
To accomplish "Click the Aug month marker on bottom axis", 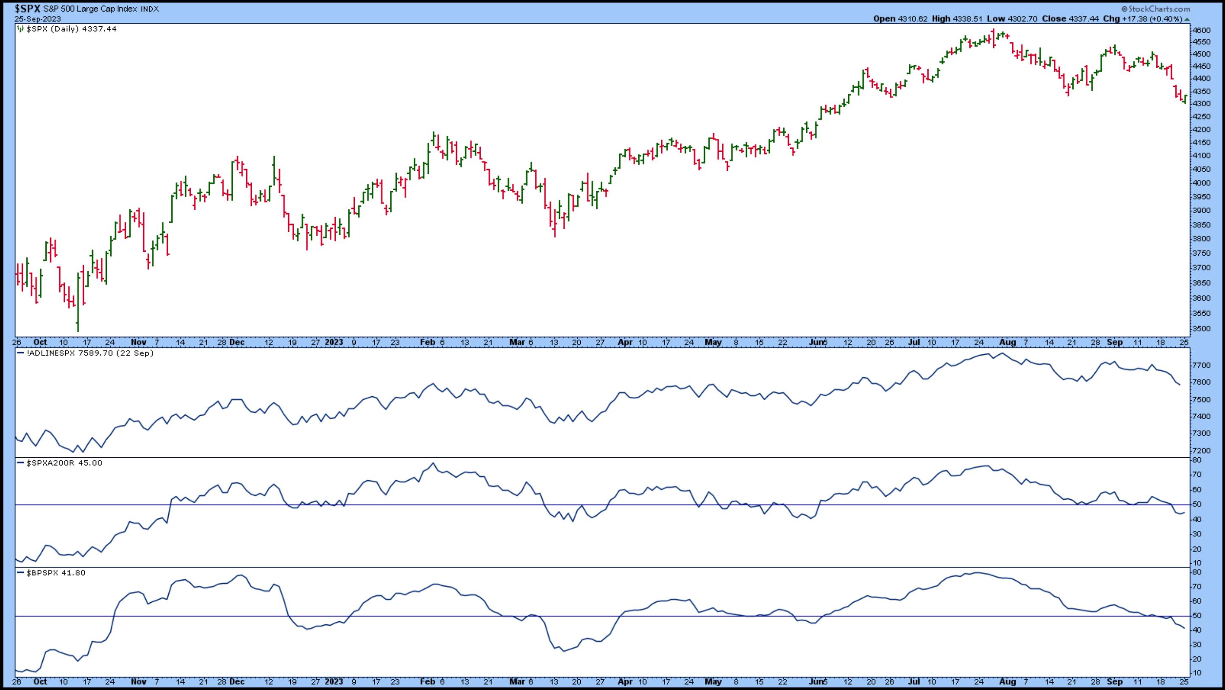I will point(1007,681).
